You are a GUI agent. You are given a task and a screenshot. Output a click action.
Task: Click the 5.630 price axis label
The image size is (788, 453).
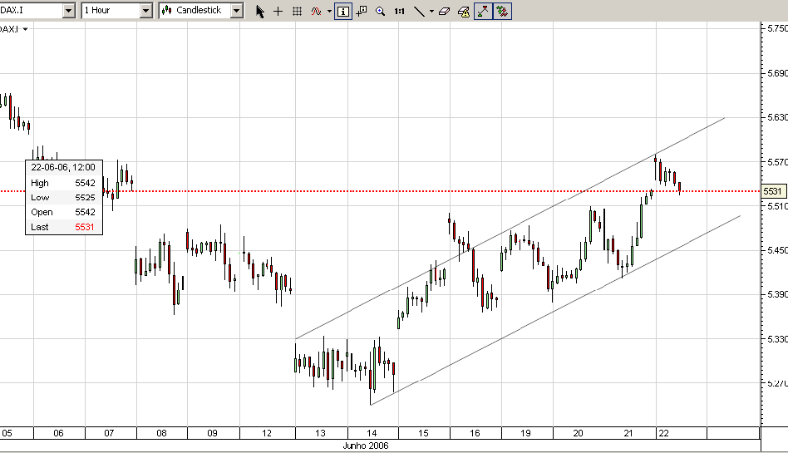tap(777, 117)
